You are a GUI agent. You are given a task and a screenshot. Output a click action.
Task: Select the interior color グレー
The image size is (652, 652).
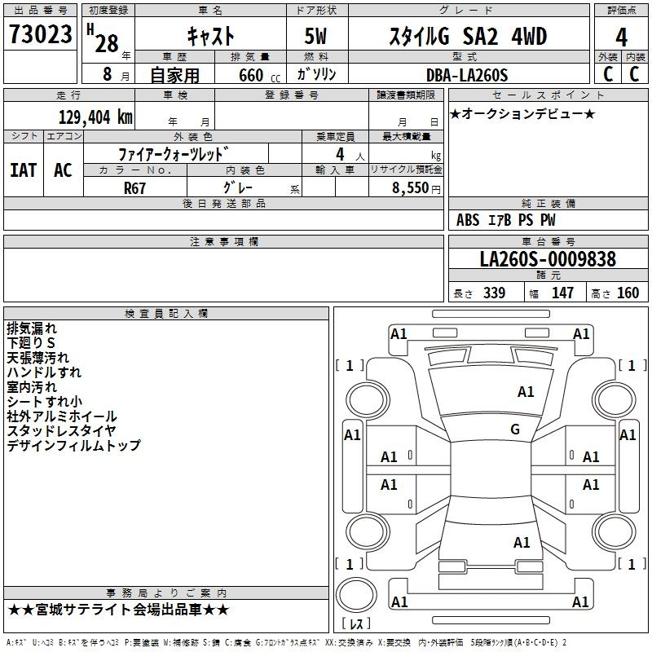tap(238, 187)
